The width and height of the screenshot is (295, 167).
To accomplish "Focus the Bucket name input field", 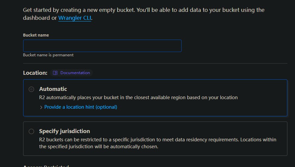I will click(102, 46).
